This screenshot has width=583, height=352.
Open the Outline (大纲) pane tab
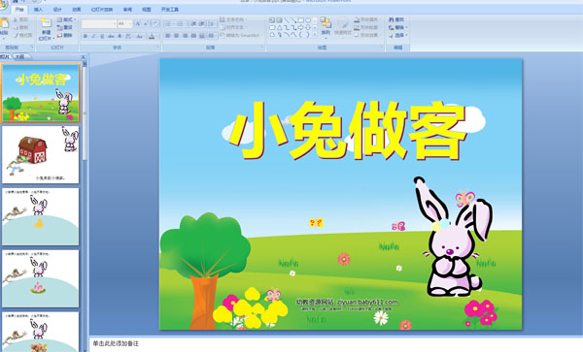point(20,57)
